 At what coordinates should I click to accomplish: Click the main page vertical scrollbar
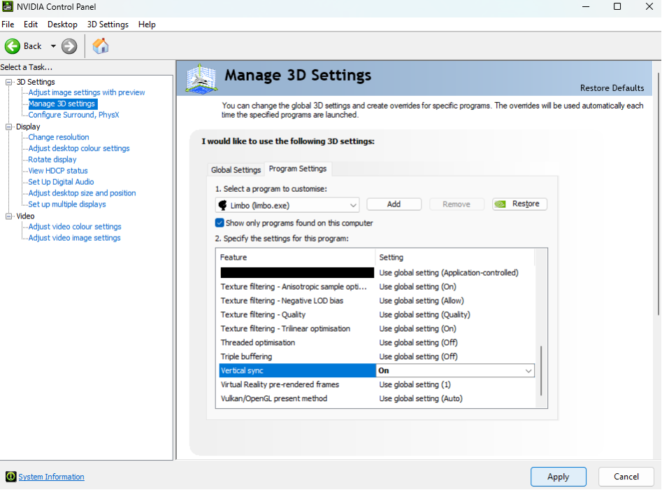click(658, 195)
